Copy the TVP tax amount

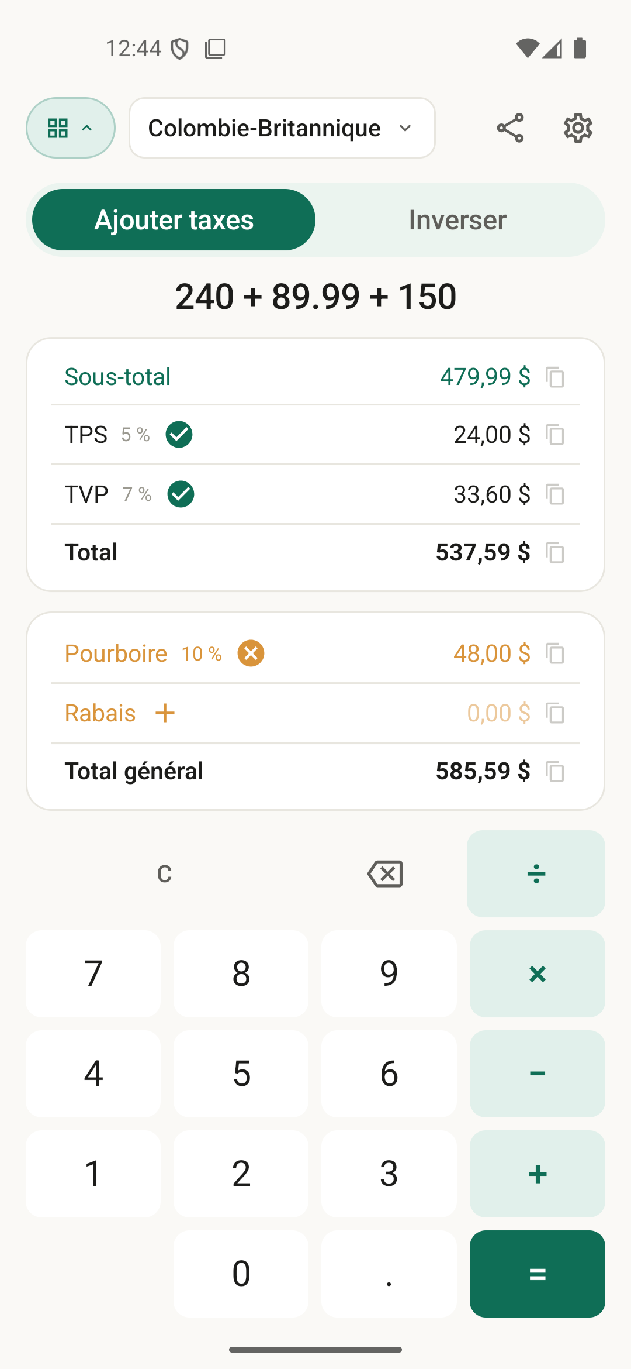coord(554,494)
